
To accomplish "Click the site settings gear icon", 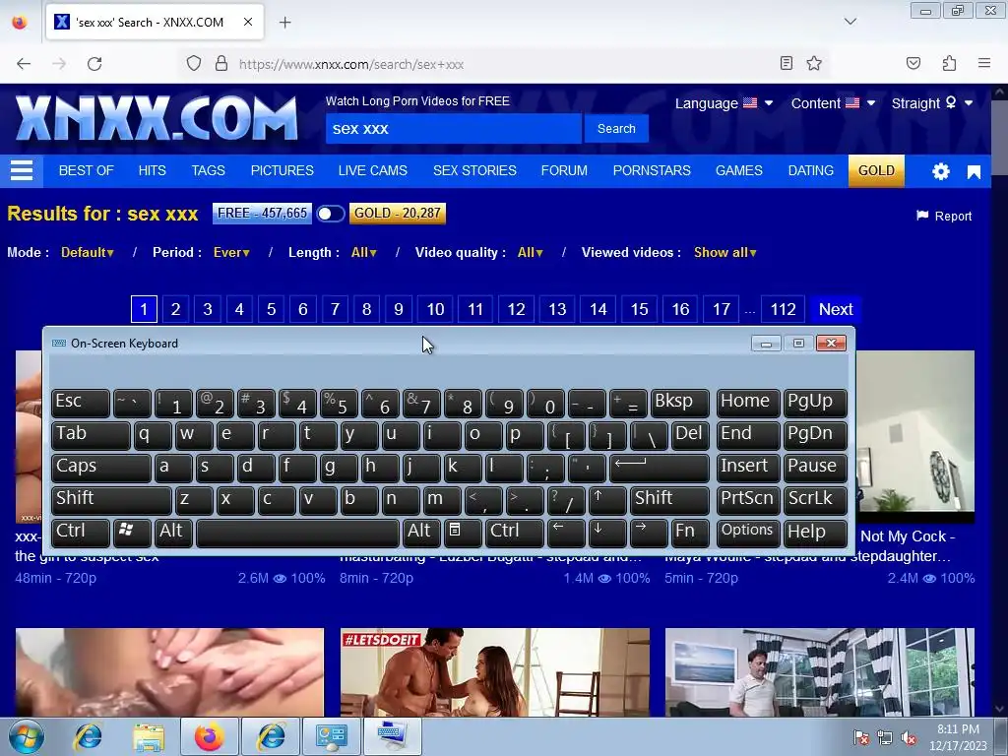I will pos(940,171).
